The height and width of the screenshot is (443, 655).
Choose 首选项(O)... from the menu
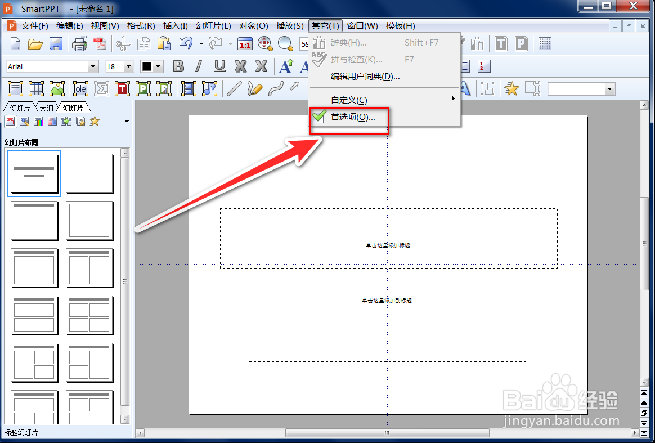pos(385,117)
